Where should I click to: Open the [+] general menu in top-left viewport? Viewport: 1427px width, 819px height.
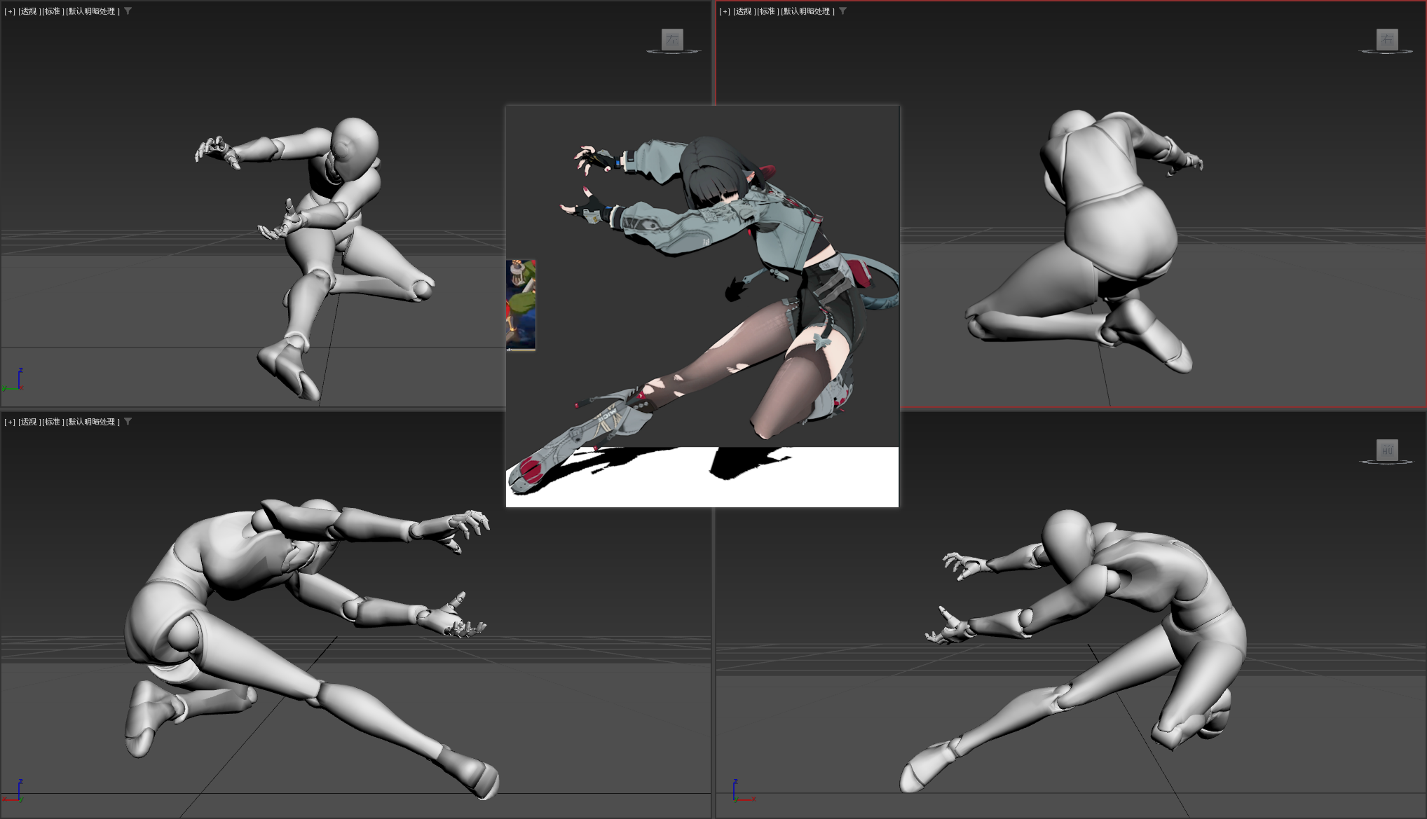[10, 11]
